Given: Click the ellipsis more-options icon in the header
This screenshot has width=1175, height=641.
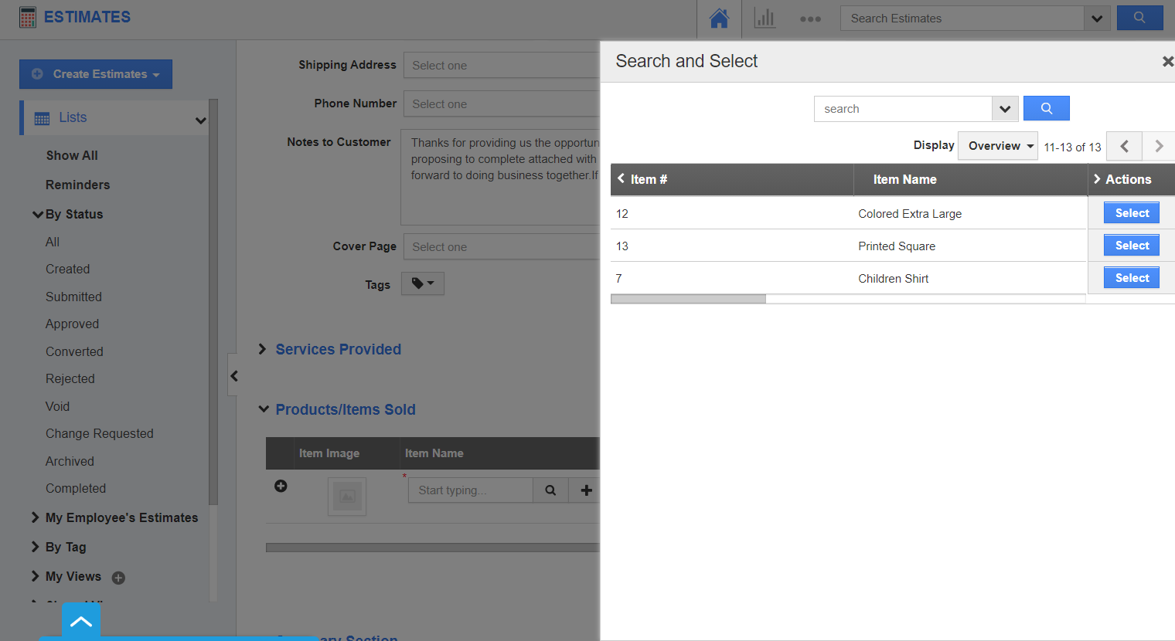Looking at the screenshot, I should point(810,18).
